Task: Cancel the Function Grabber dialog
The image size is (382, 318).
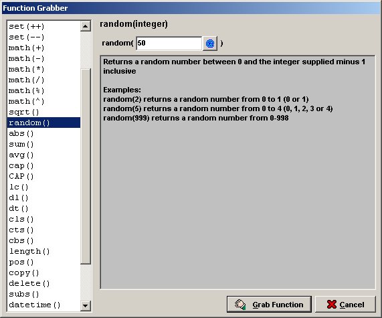Action: (345, 304)
